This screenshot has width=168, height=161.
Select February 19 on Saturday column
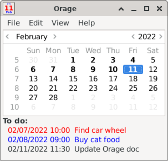coord(153,79)
